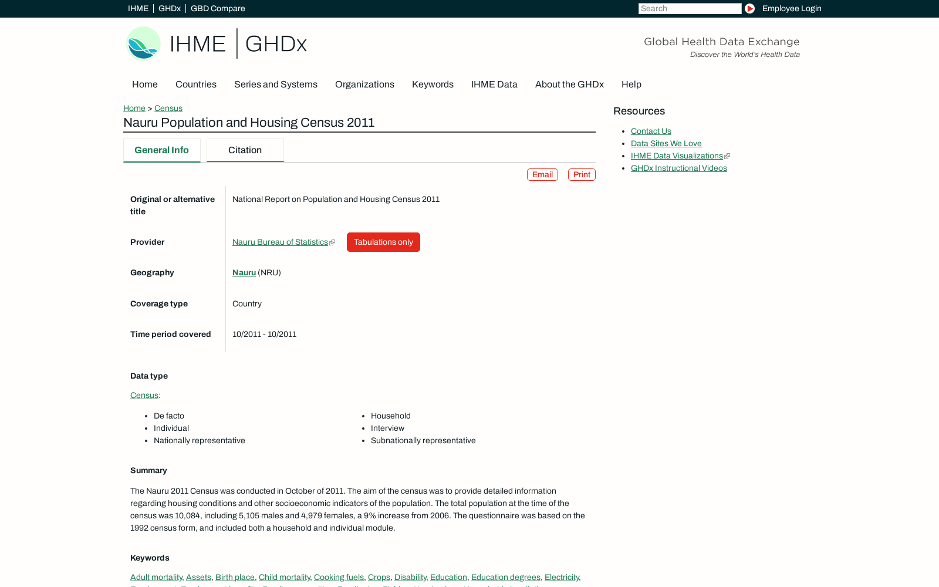Open GBD Compare in top bar
The width and height of the screenshot is (939, 587).
pyautogui.click(x=218, y=8)
